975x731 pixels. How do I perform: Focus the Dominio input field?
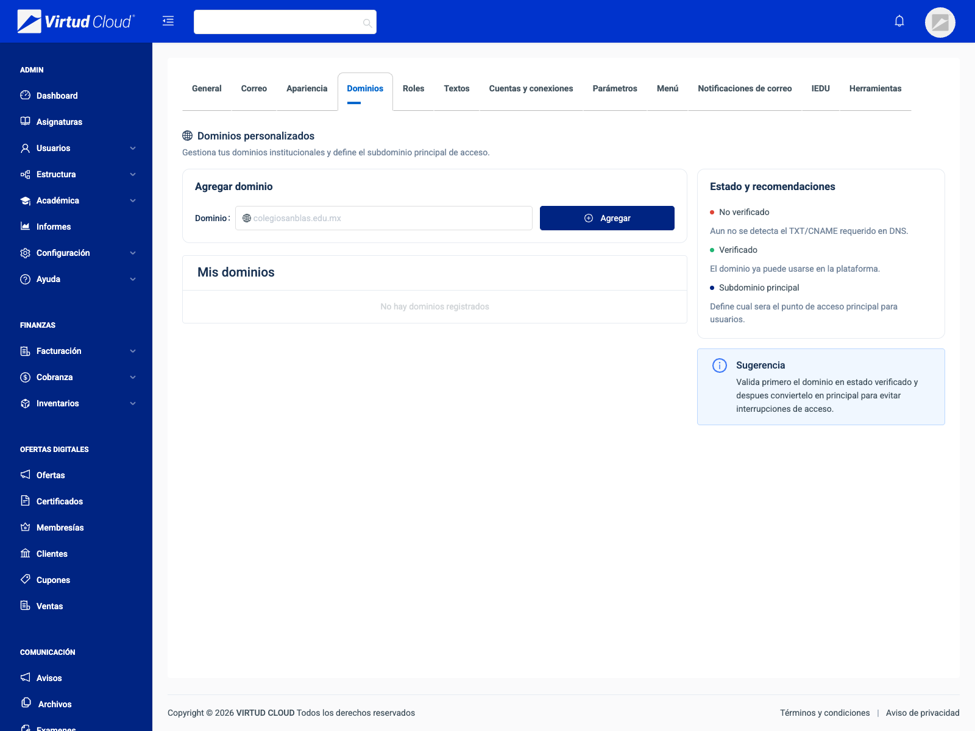click(x=384, y=218)
